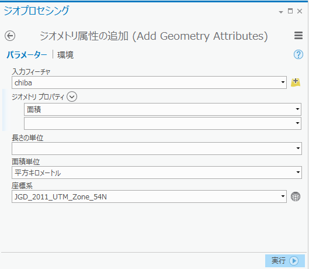Open the chiba input feature dropdown

tap(283, 82)
